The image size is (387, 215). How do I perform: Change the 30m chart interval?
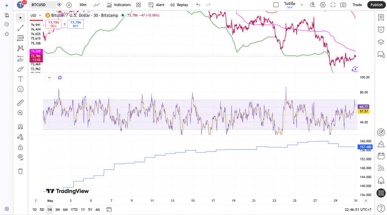coord(83,5)
